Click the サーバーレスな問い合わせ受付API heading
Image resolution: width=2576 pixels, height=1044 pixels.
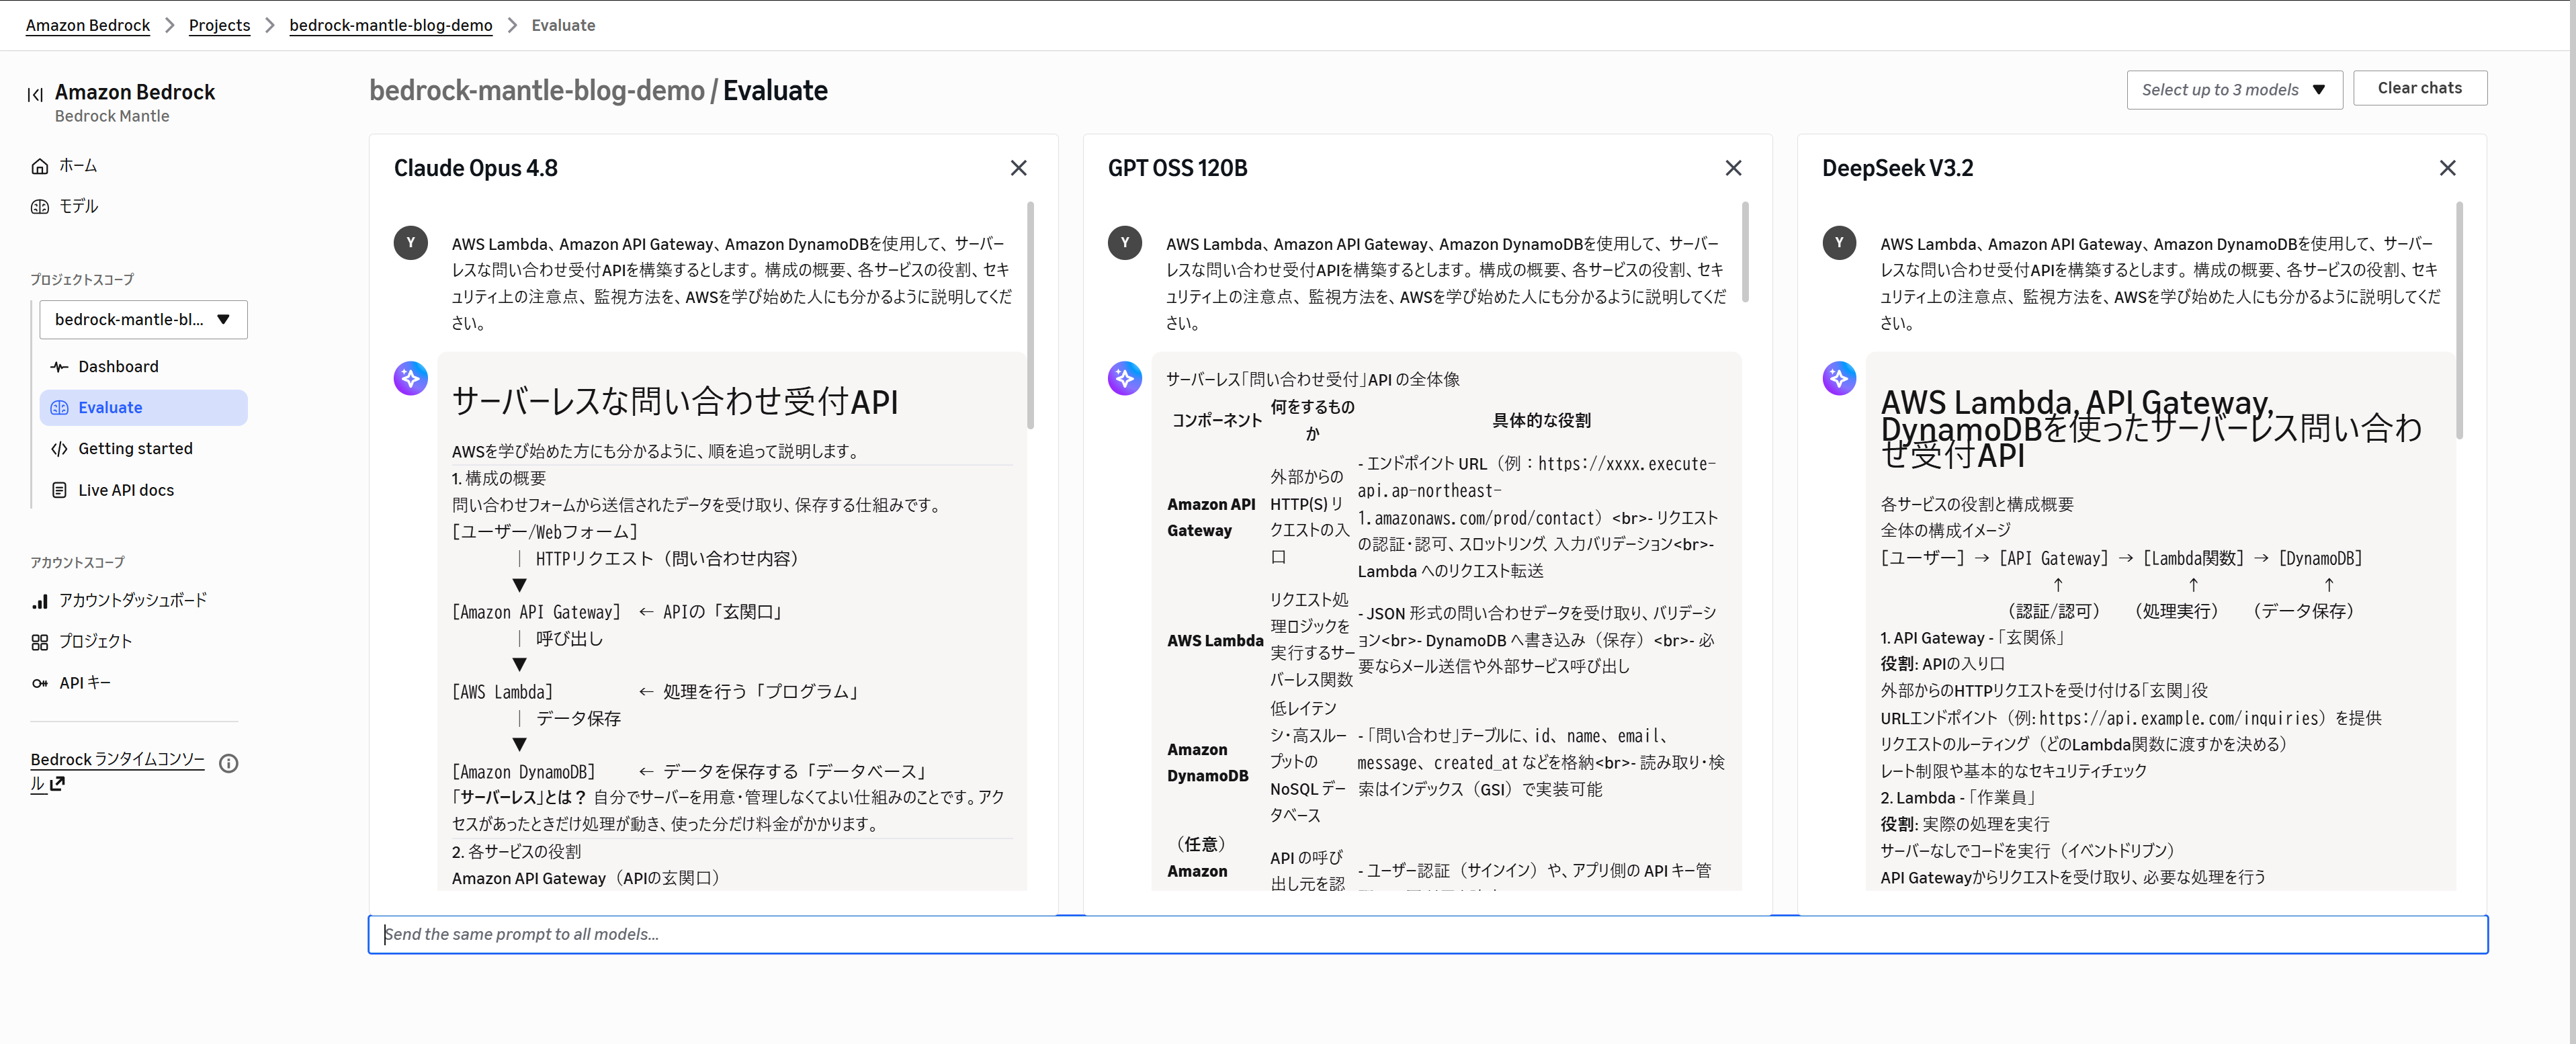point(674,401)
